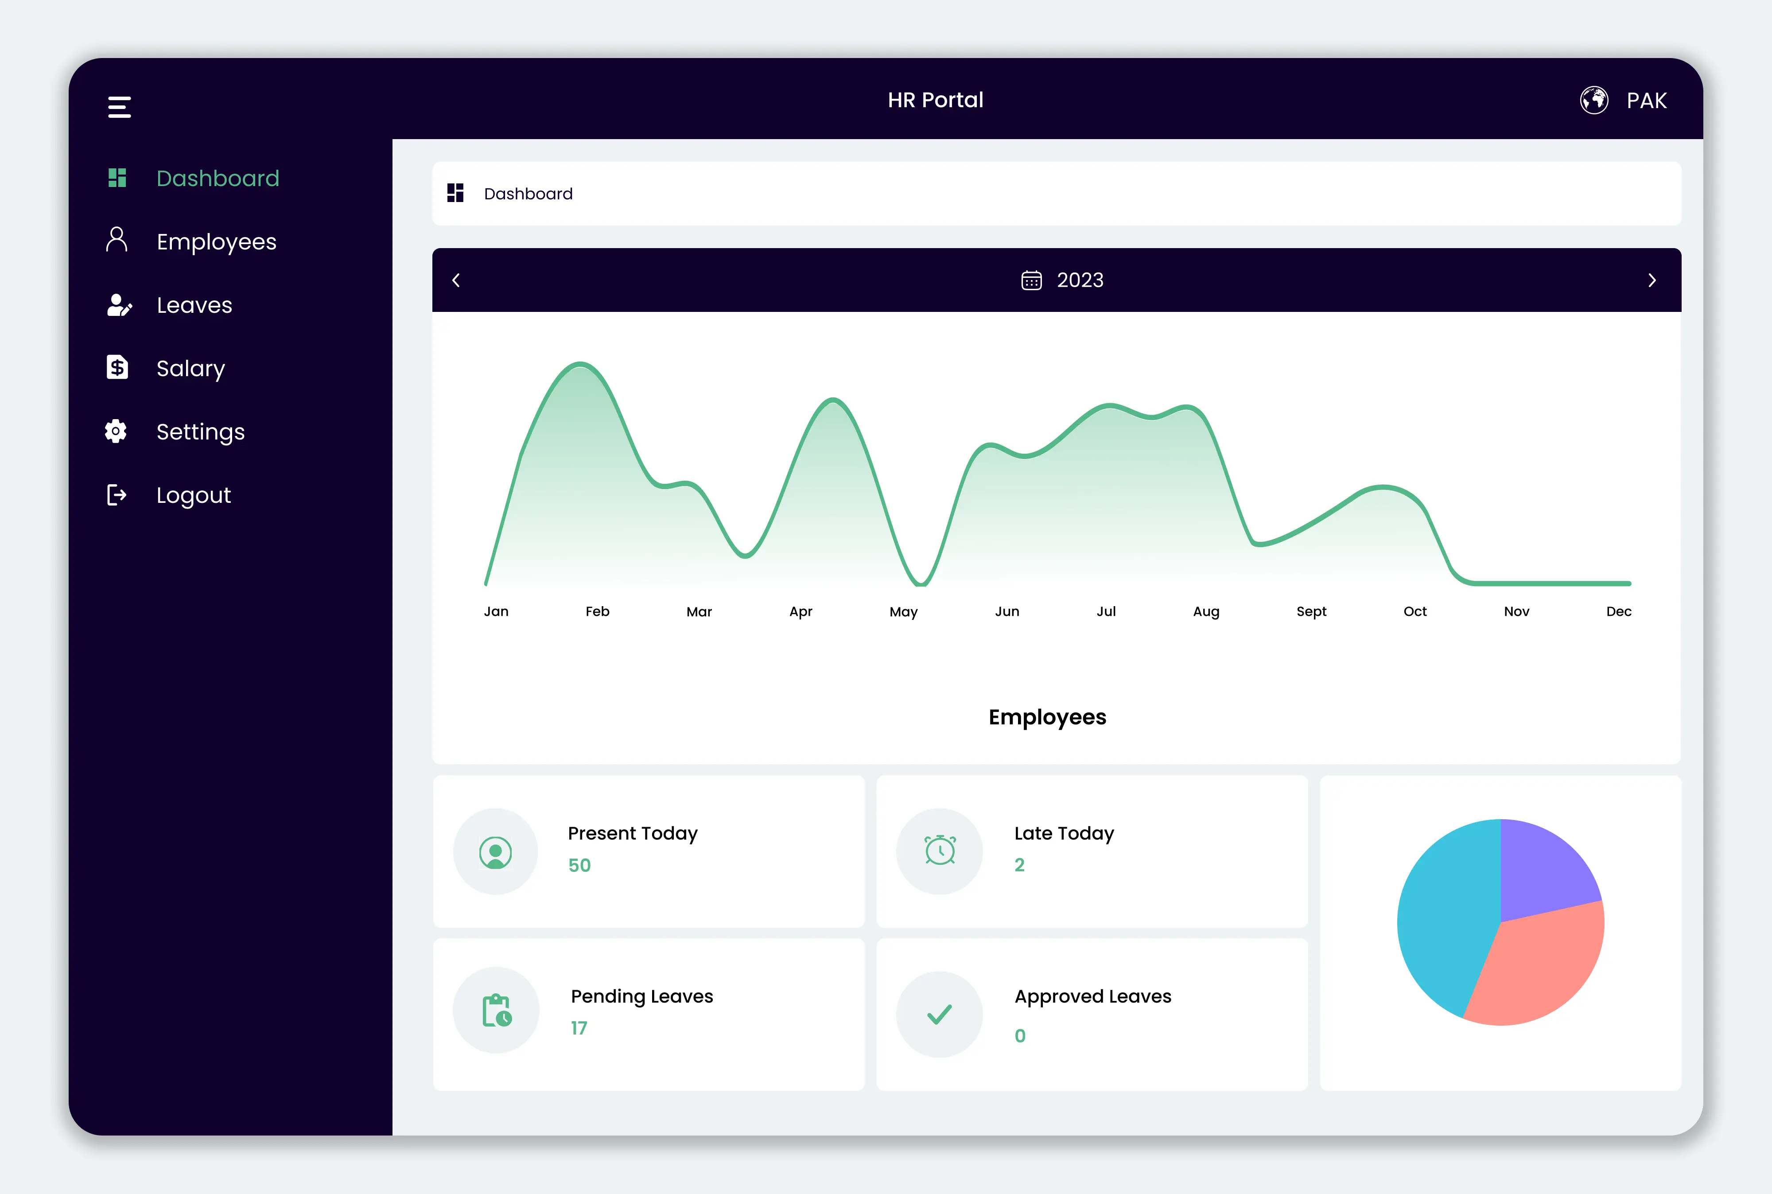
Task: Open the Leaves menu item
Action: point(194,305)
